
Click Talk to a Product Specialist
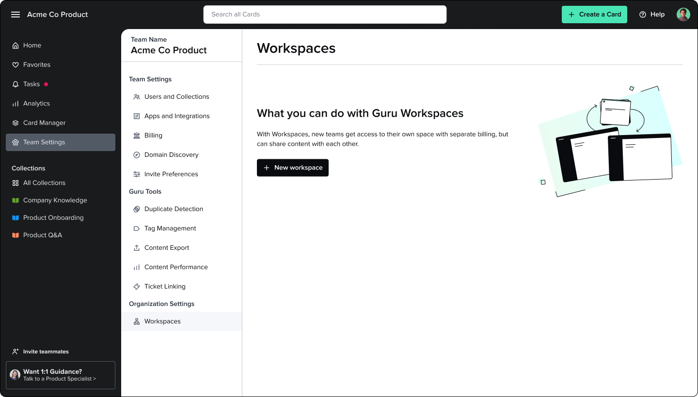[x=60, y=379]
